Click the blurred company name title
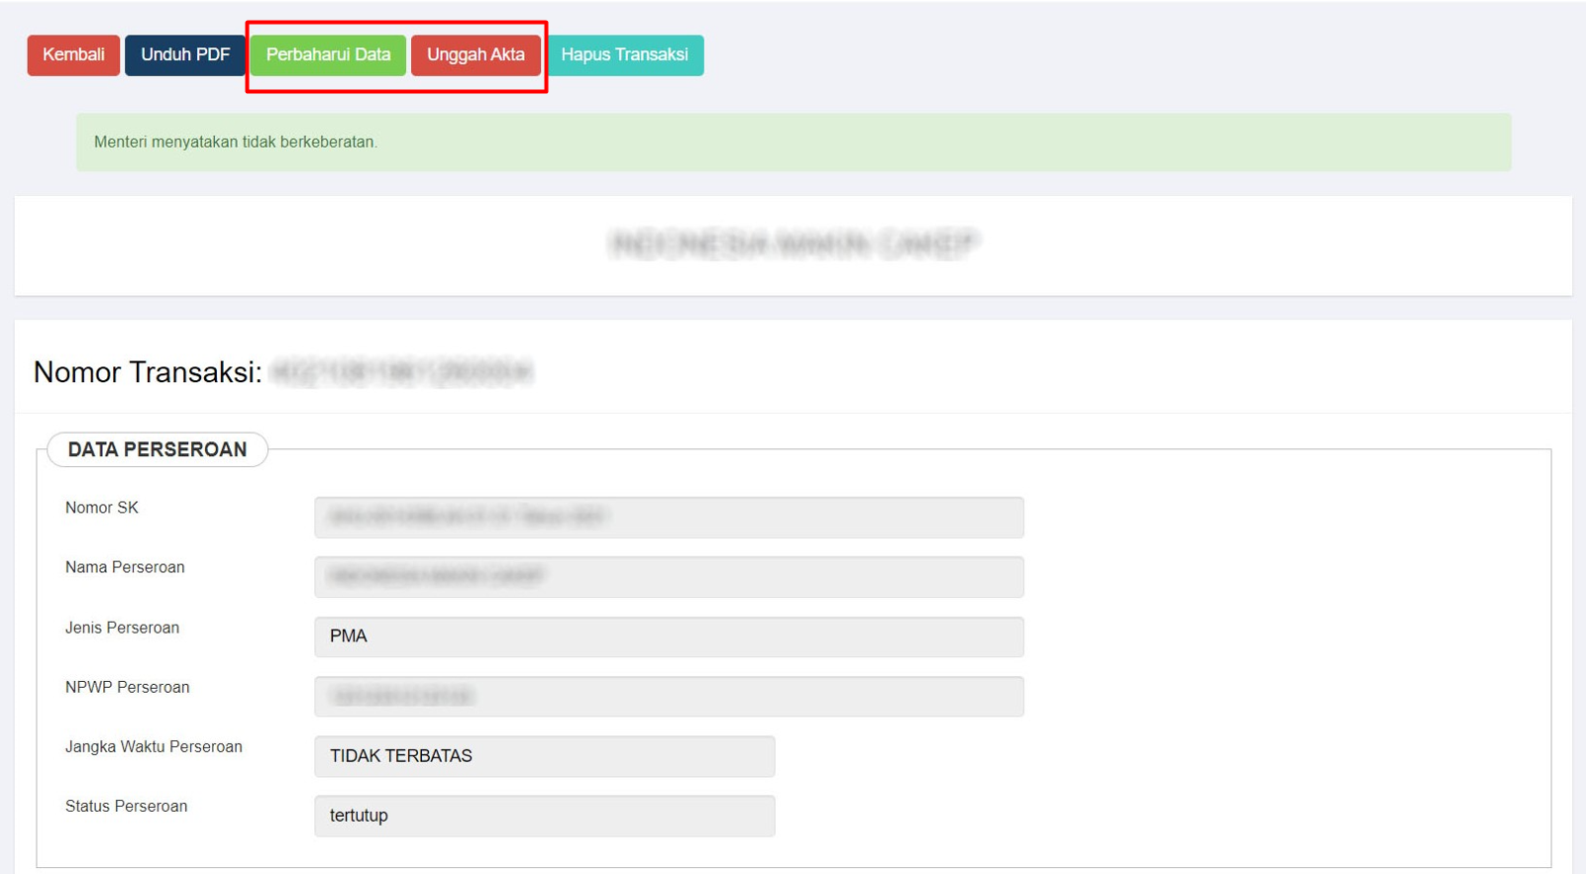The height and width of the screenshot is (874, 1586). click(x=794, y=244)
